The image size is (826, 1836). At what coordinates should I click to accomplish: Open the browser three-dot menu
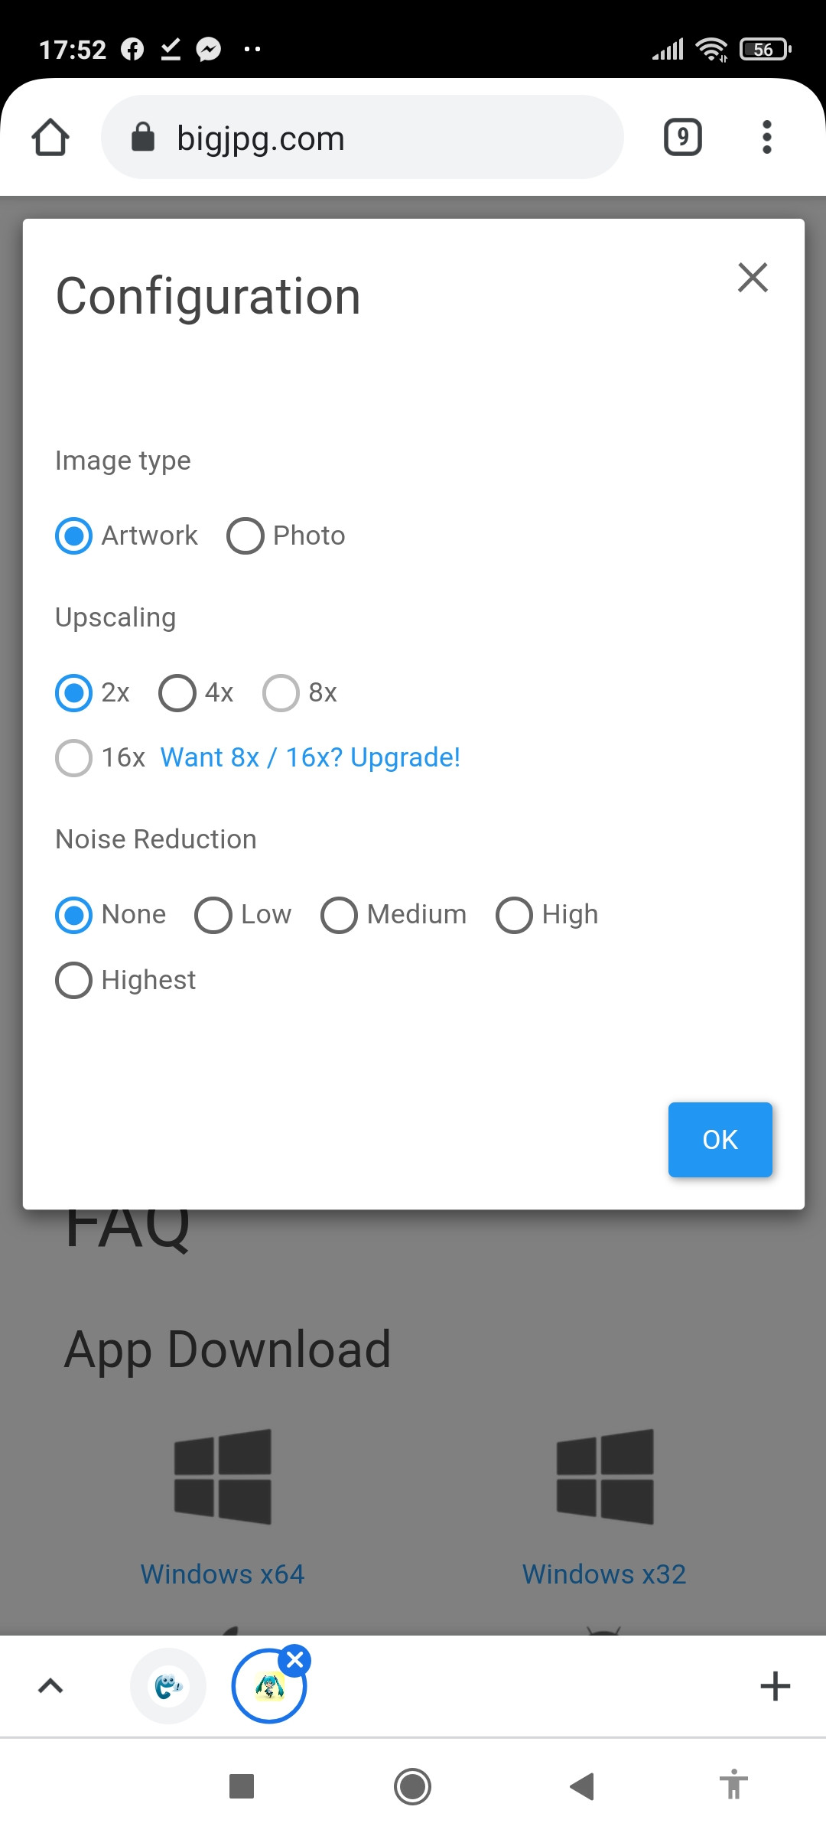(766, 138)
